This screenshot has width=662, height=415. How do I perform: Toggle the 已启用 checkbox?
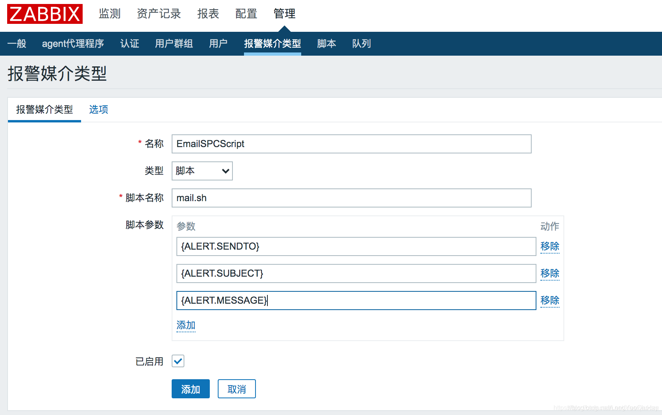coord(178,361)
